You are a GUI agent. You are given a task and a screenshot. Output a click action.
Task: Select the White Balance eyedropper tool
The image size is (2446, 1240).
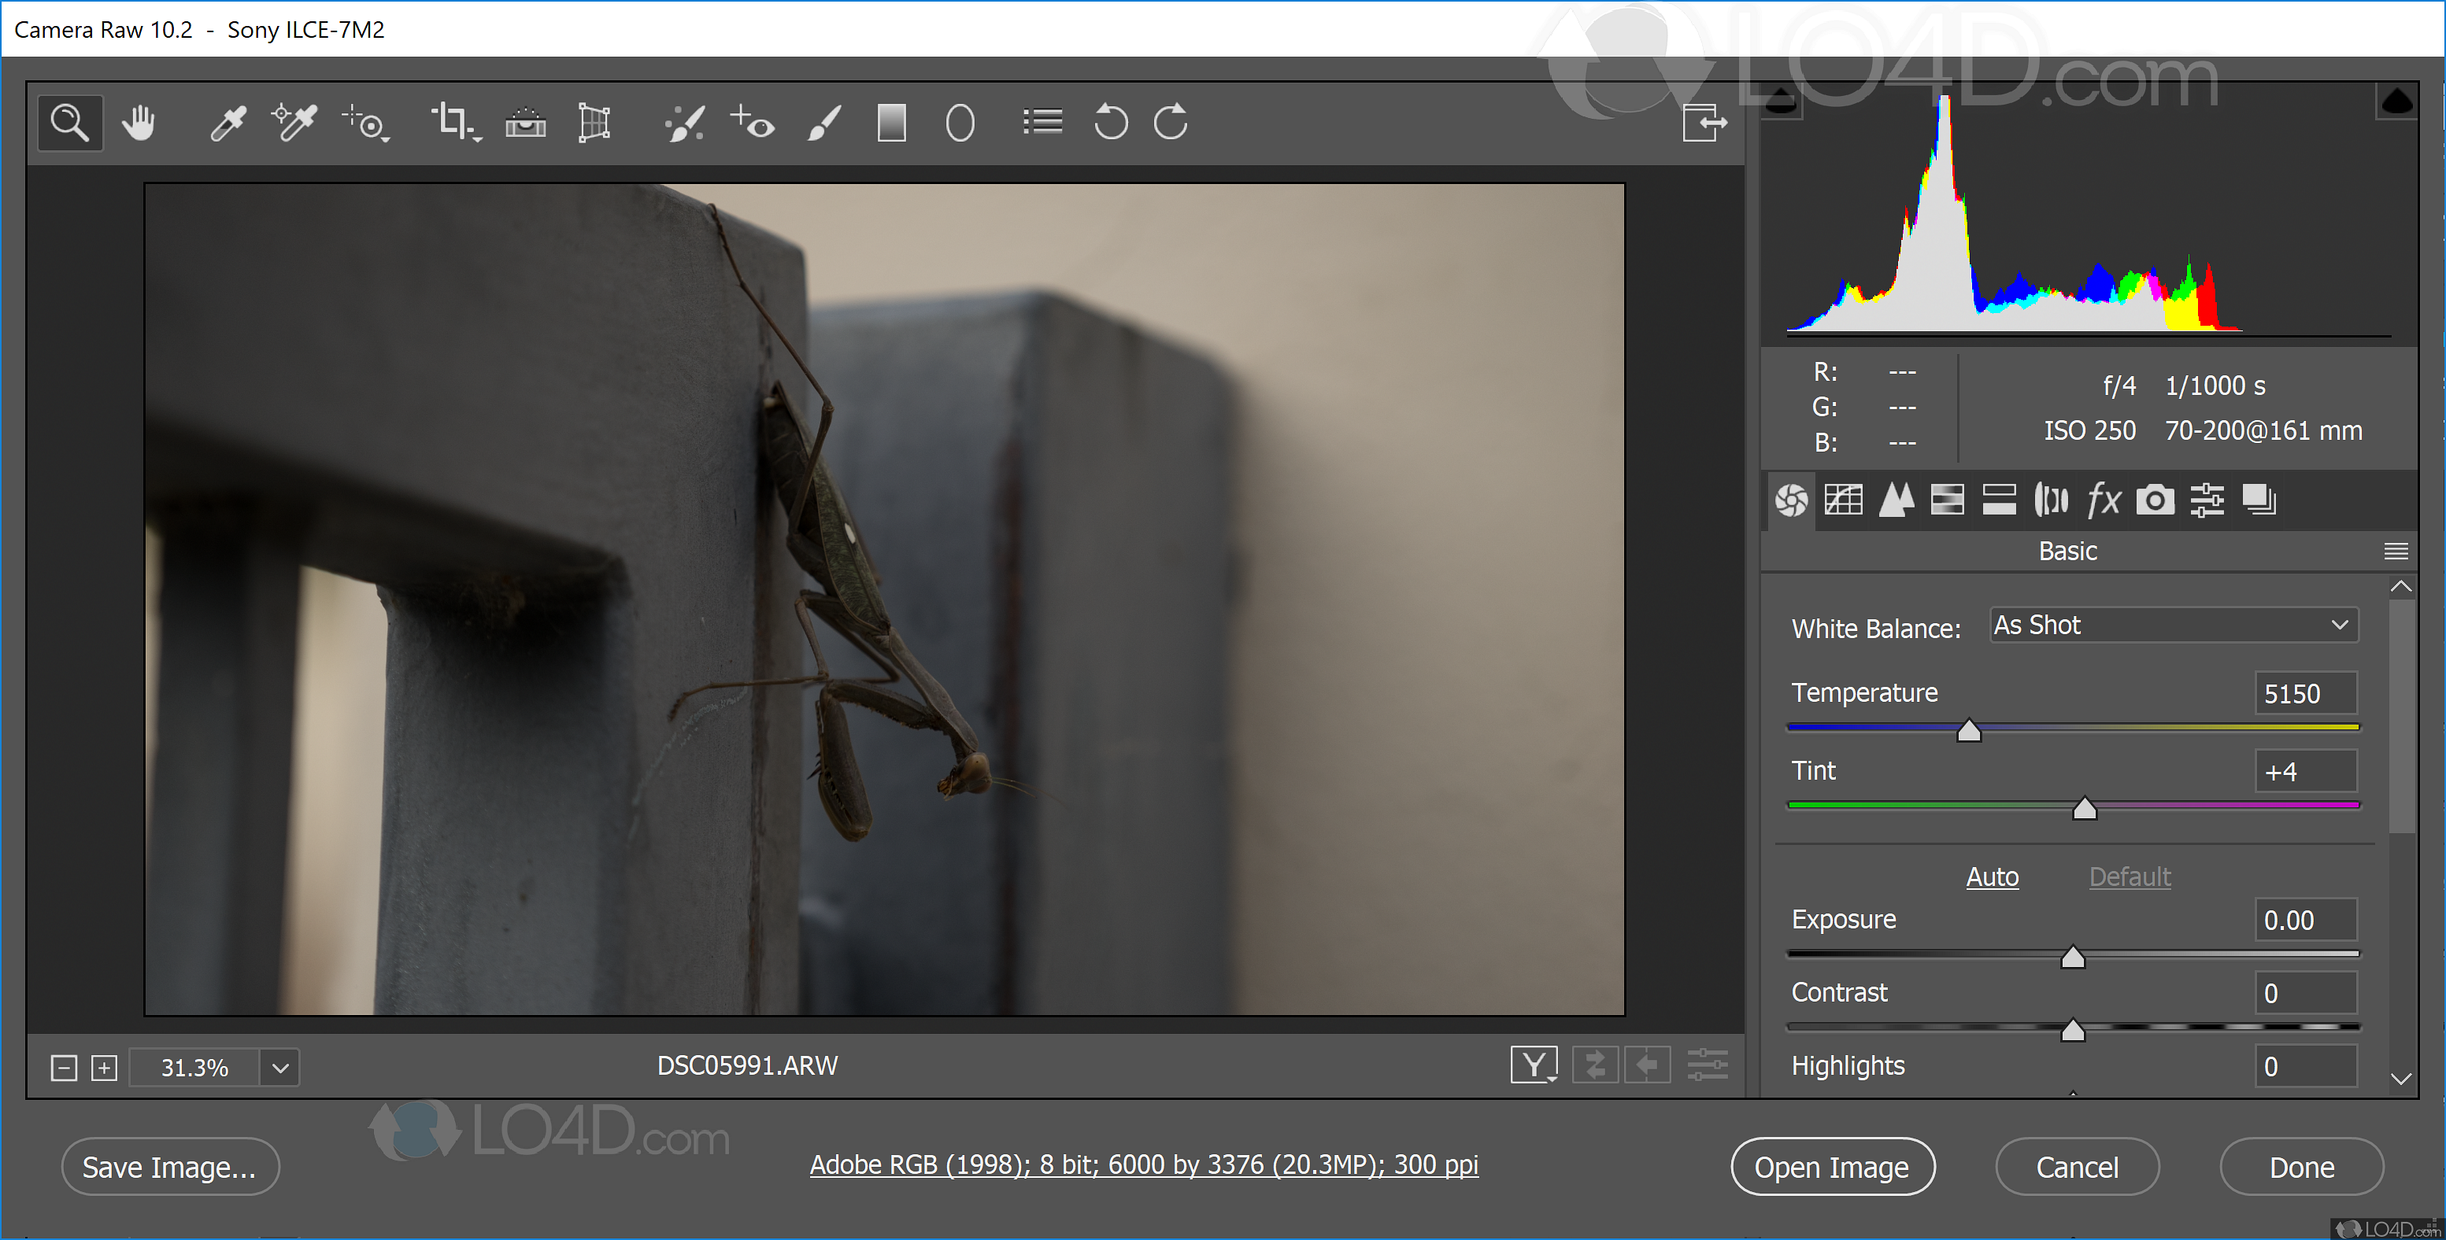click(228, 124)
